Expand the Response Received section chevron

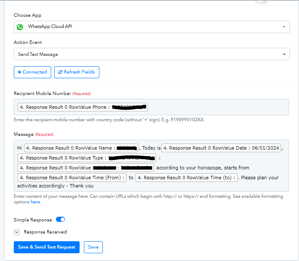pyautogui.click(x=17, y=232)
